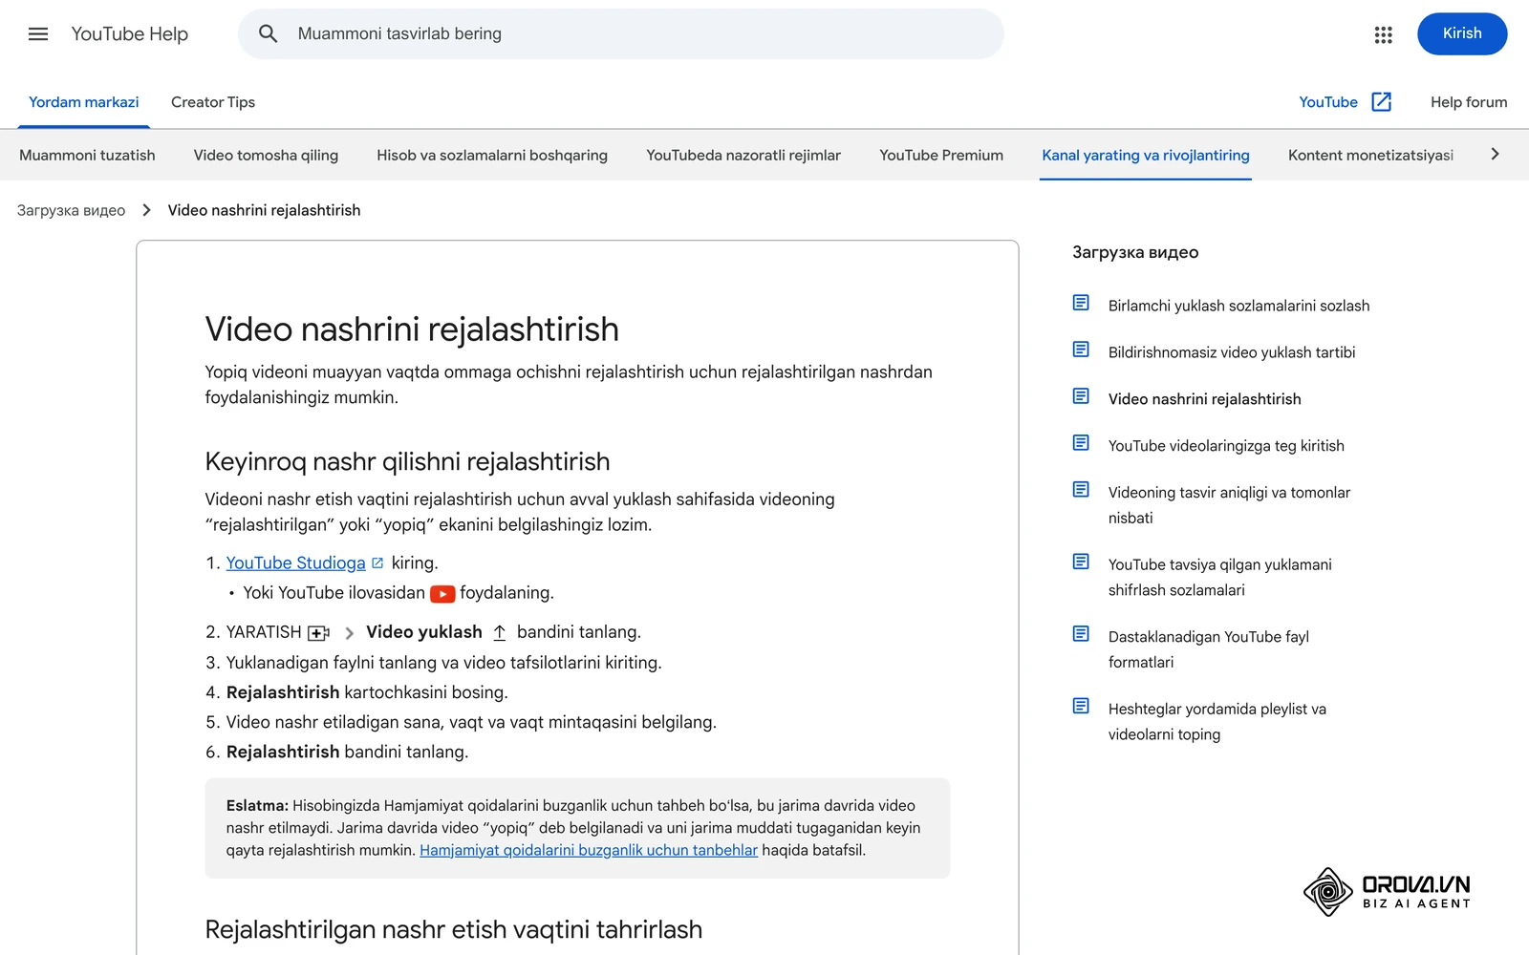Click the red YouTube app icon in step one
Image resolution: width=1529 pixels, height=955 pixels.
442,594
